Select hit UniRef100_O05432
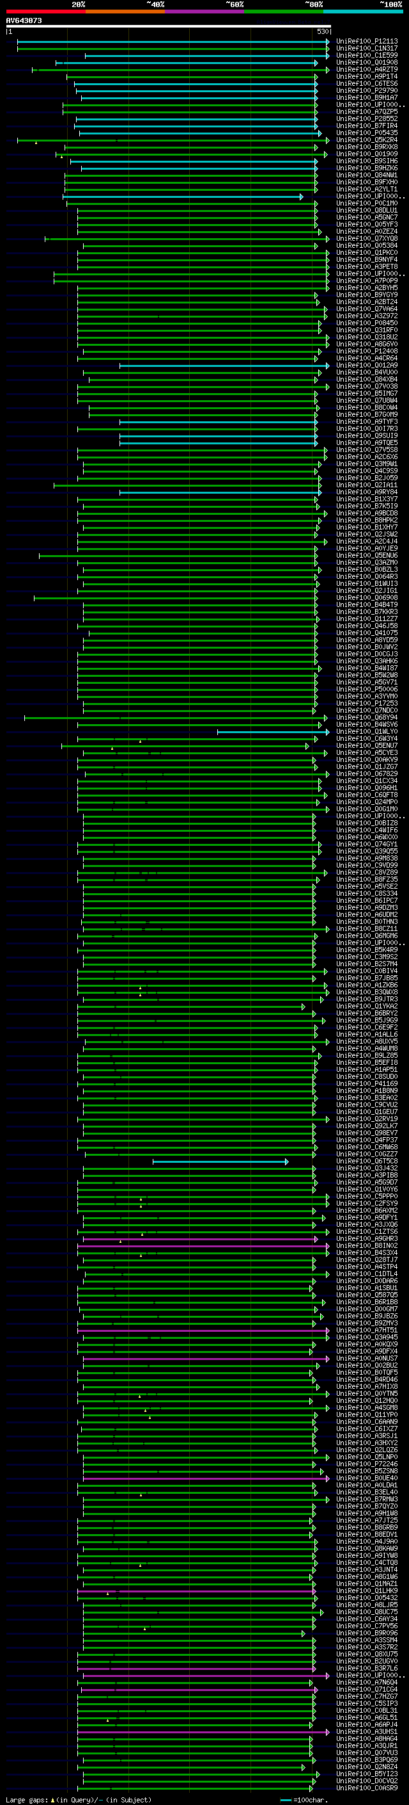This screenshot has width=409, height=1805. (x=367, y=1598)
